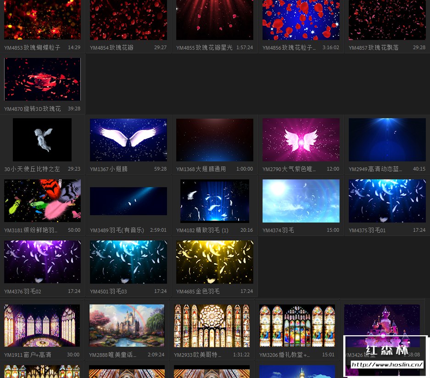Click the YM3206 婚礼教堂 thumbnail
This screenshot has height=378, width=430.
click(297, 326)
